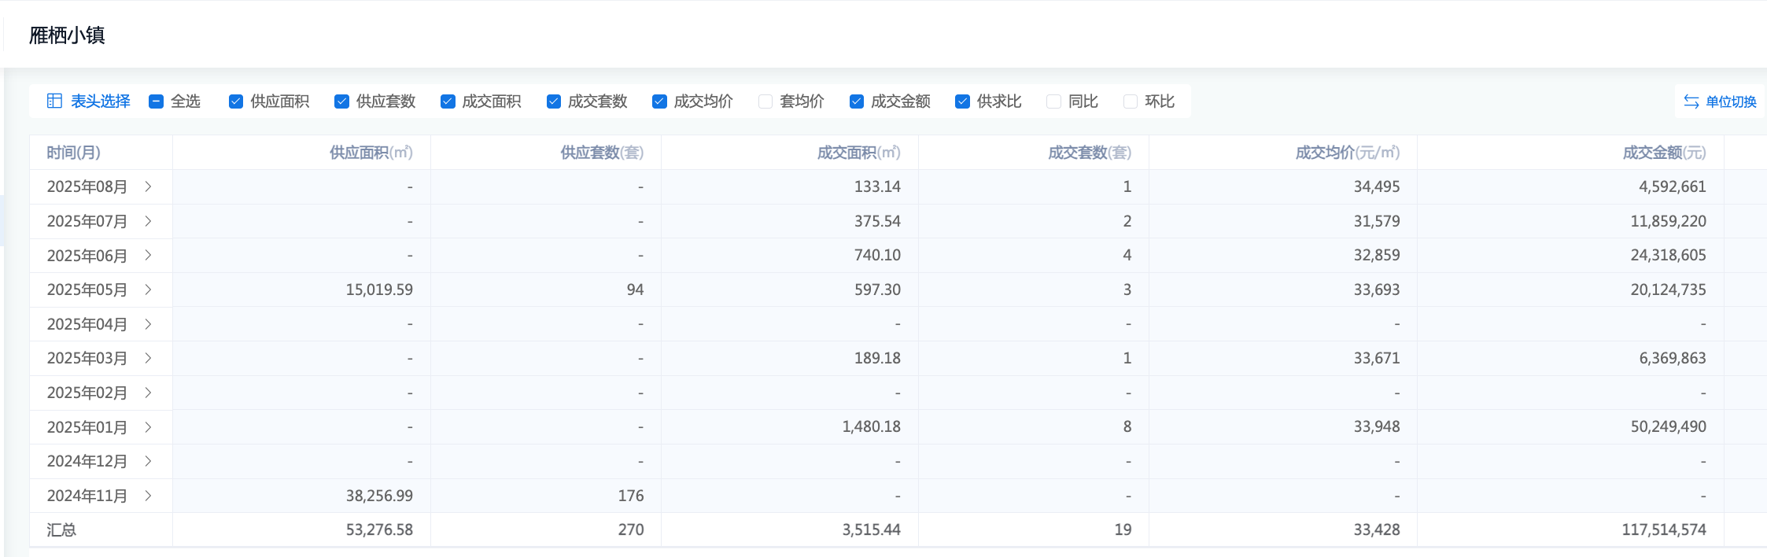Disable the 供求比 checkbox
The image size is (1767, 557).
click(962, 101)
